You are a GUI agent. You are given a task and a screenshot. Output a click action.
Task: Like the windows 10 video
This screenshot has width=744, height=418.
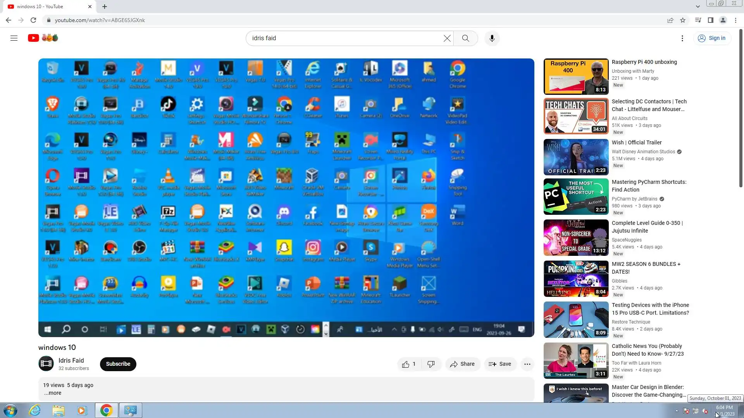pyautogui.click(x=409, y=364)
